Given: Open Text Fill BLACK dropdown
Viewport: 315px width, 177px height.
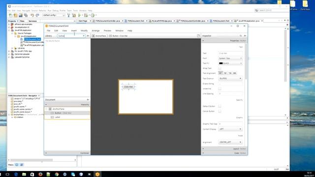Looking at the screenshot, I should pos(230,63).
